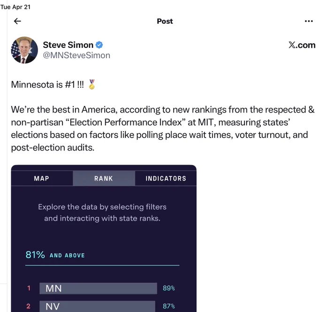Click the Steve Simon display name
319x312 pixels.
pyautogui.click(x=68, y=45)
